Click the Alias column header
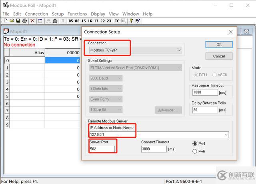 [x=27, y=53]
